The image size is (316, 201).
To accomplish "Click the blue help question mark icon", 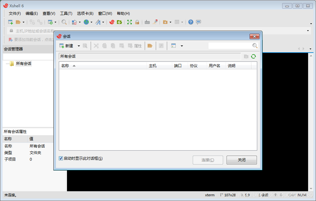I will (x=191, y=22).
